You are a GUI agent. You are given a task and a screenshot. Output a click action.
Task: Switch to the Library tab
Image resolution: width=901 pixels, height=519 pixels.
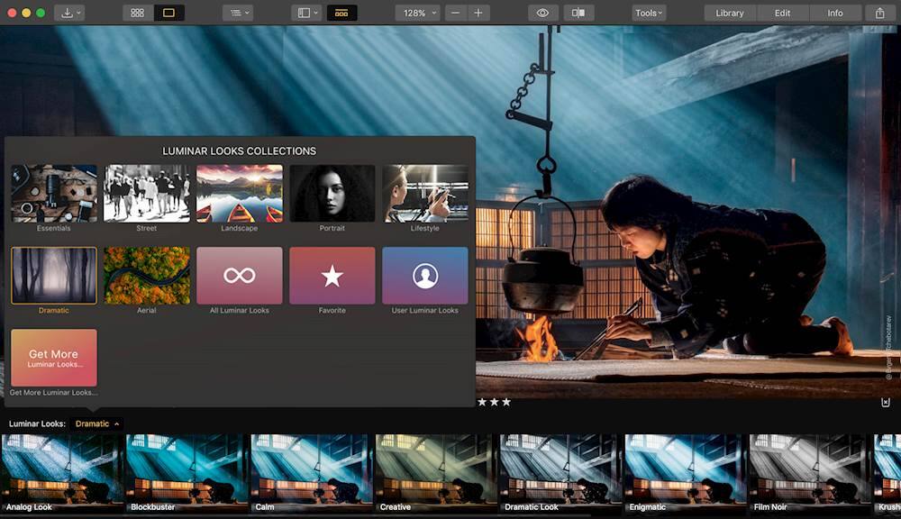[x=729, y=13]
